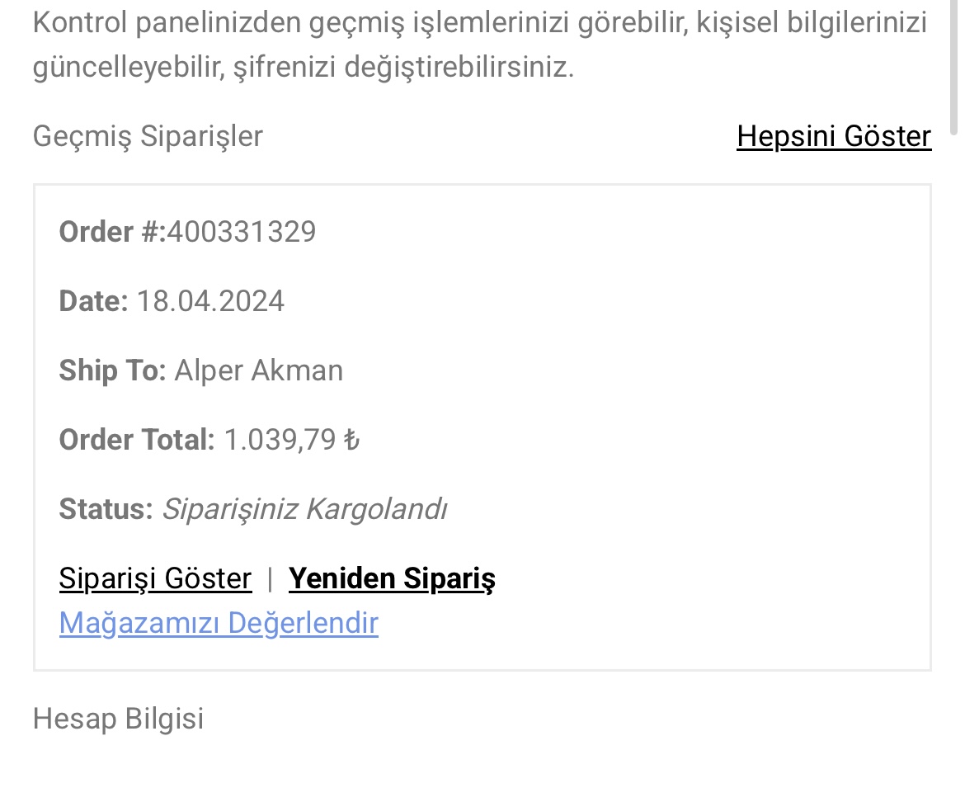Click the "Ship To:" field label
965x802 pixels.
(x=112, y=370)
